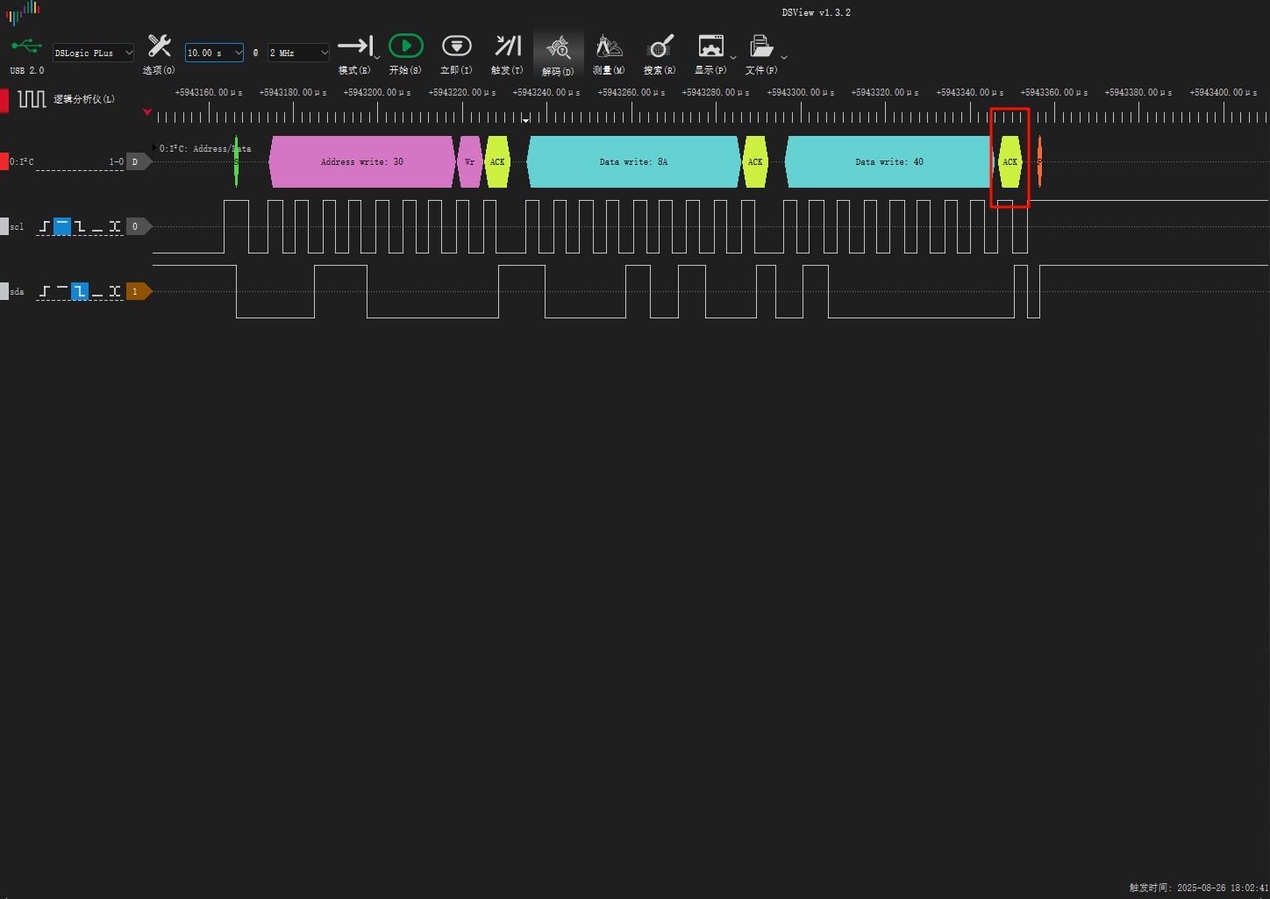Open the Measure (测量) panel
Viewport: 1270px width, 899px height.
click(609, 46)
